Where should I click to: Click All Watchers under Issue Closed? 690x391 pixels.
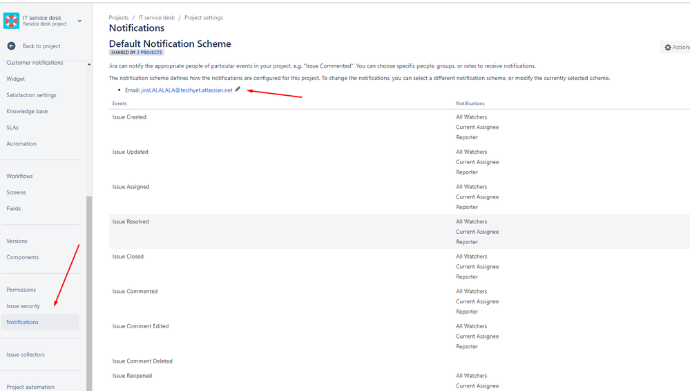click(x=471, y=257)
